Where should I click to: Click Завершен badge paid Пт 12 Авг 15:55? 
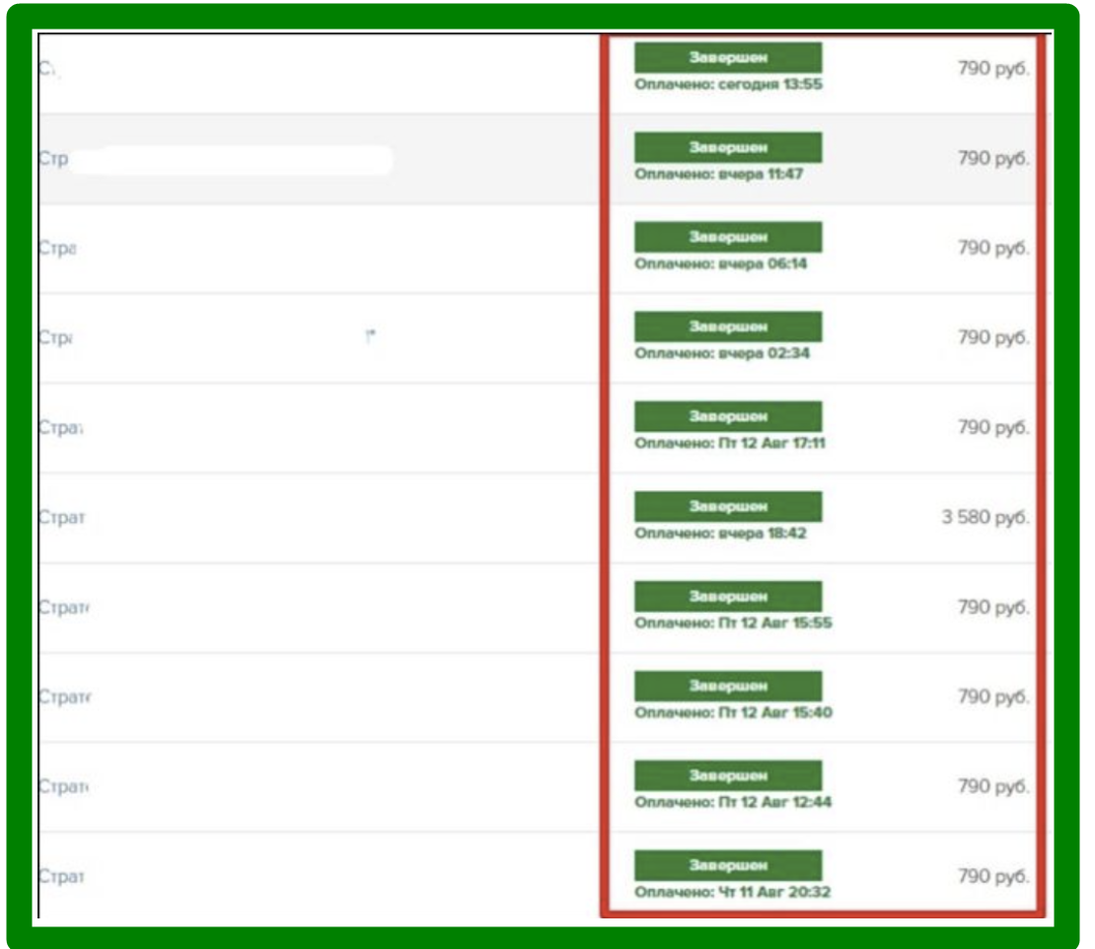[x=728, y=597]
